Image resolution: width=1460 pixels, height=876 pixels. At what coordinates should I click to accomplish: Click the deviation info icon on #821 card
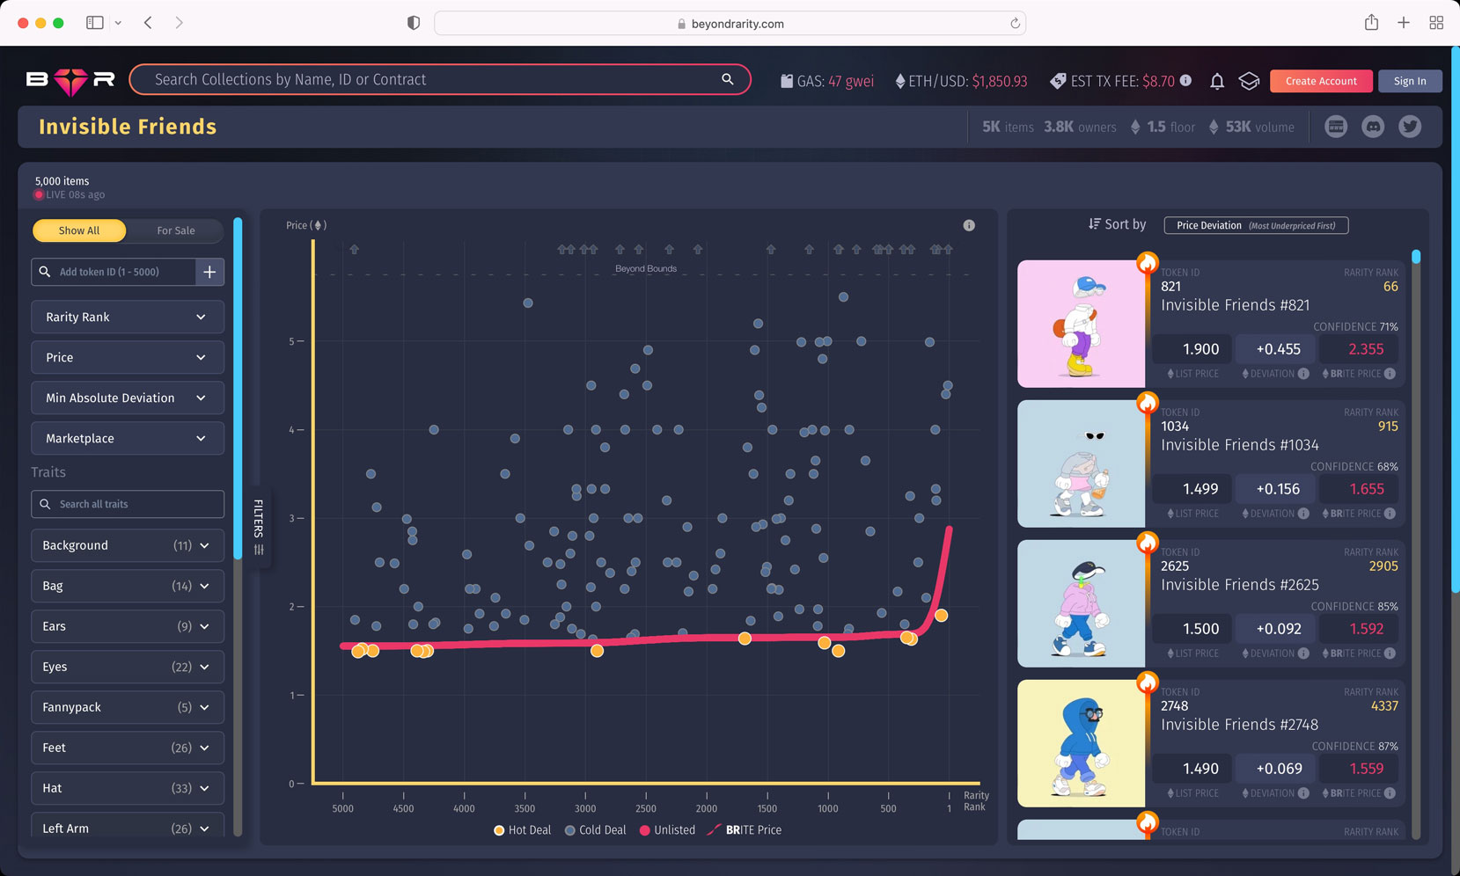pos(1303,374)
